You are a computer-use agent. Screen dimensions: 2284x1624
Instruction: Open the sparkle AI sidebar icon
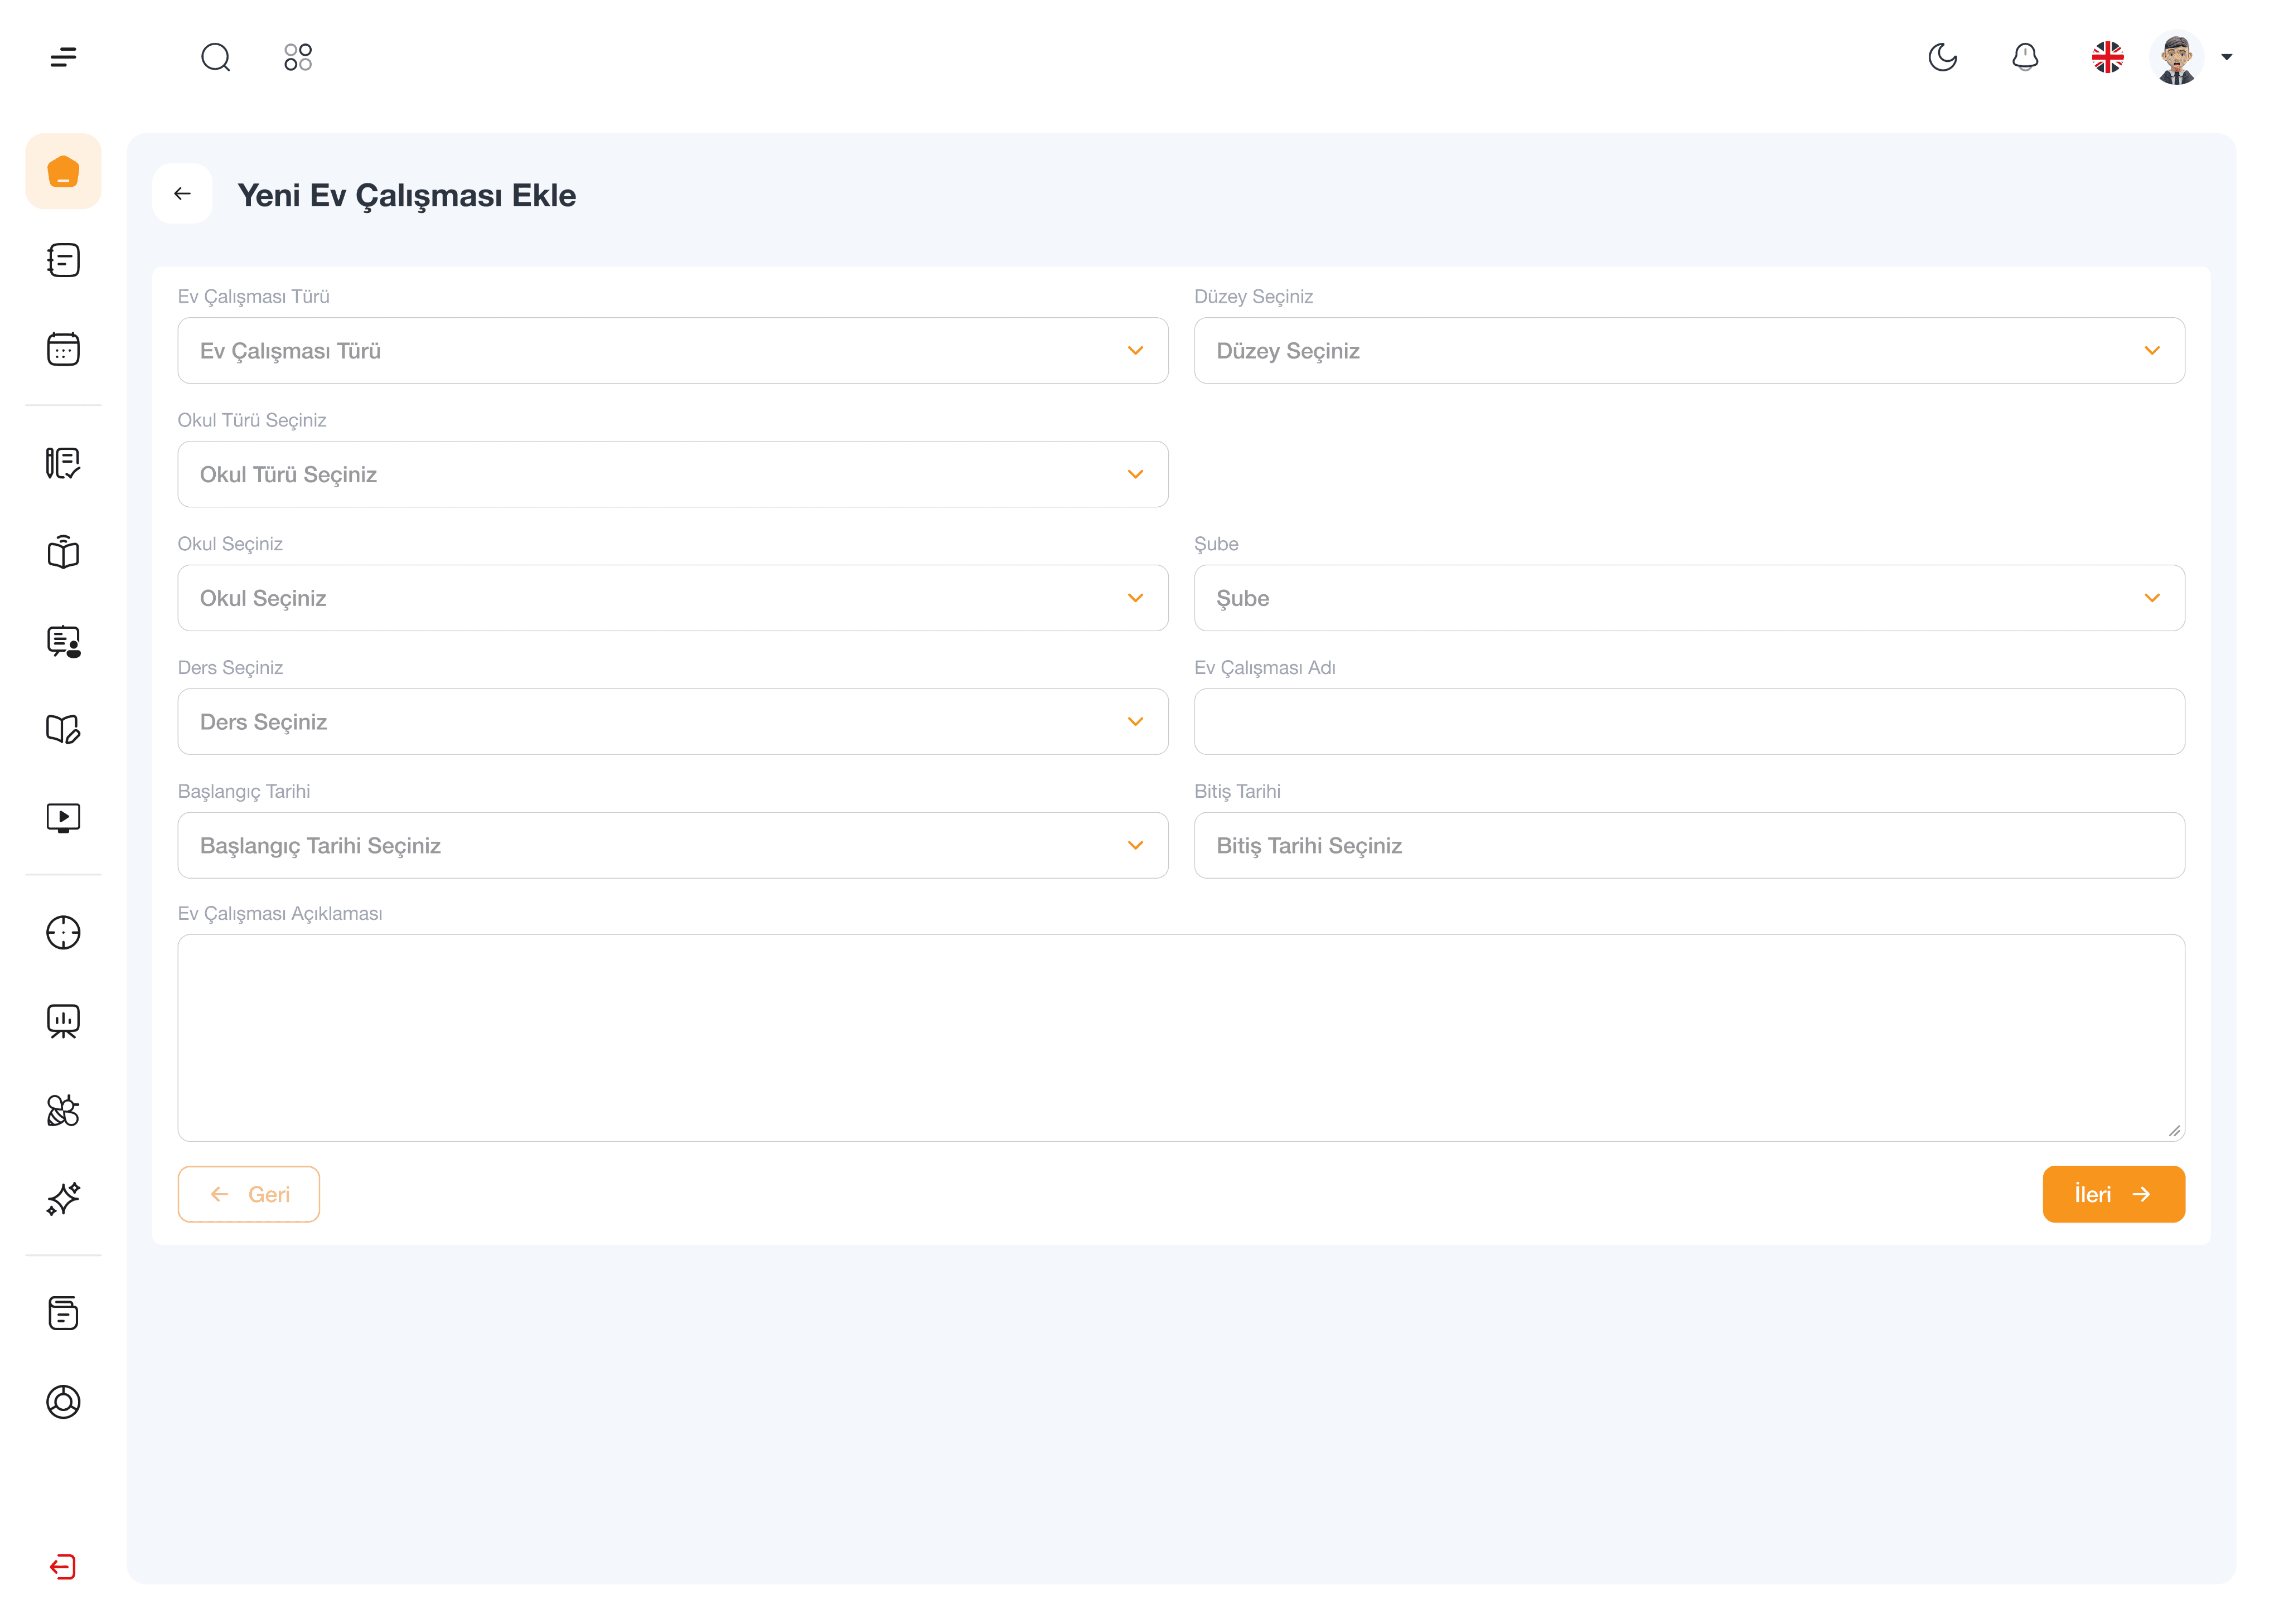[63, 1198]
